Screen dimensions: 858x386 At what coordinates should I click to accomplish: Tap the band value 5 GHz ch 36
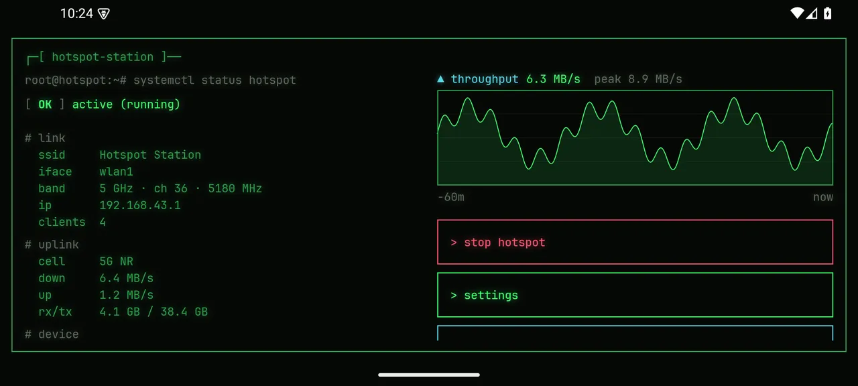click(x=180, y=188)
